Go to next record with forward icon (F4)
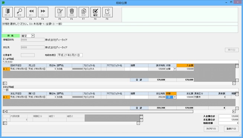Screen dimensions: 243x138 point(43,12)
